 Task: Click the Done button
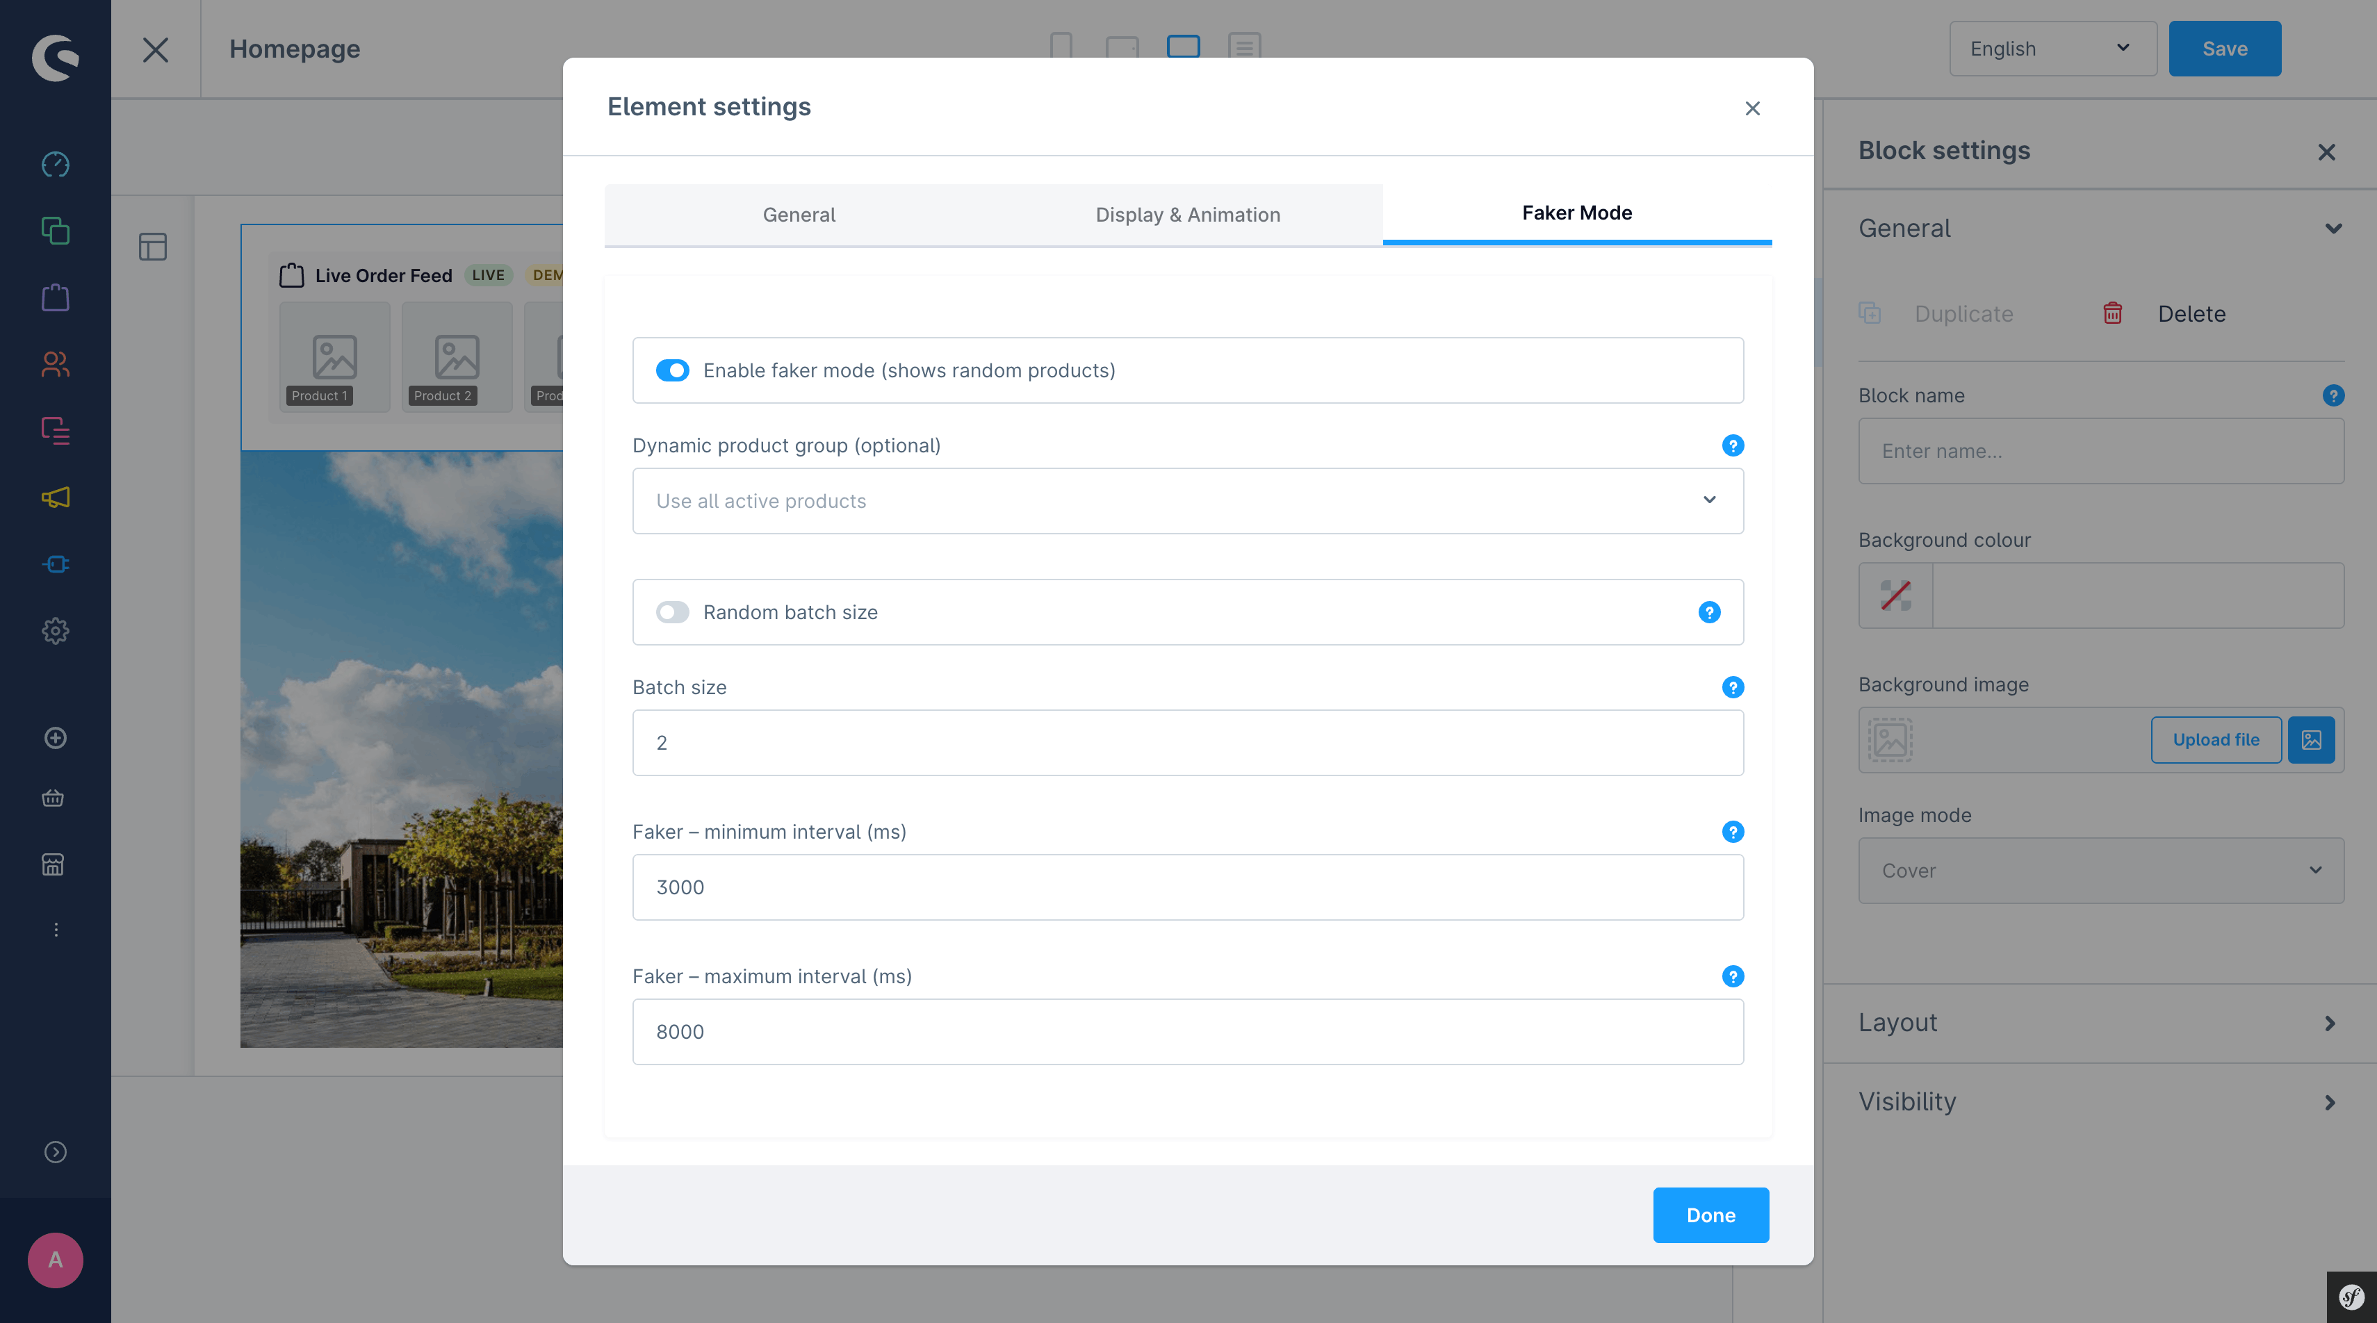point(1710,1215)
